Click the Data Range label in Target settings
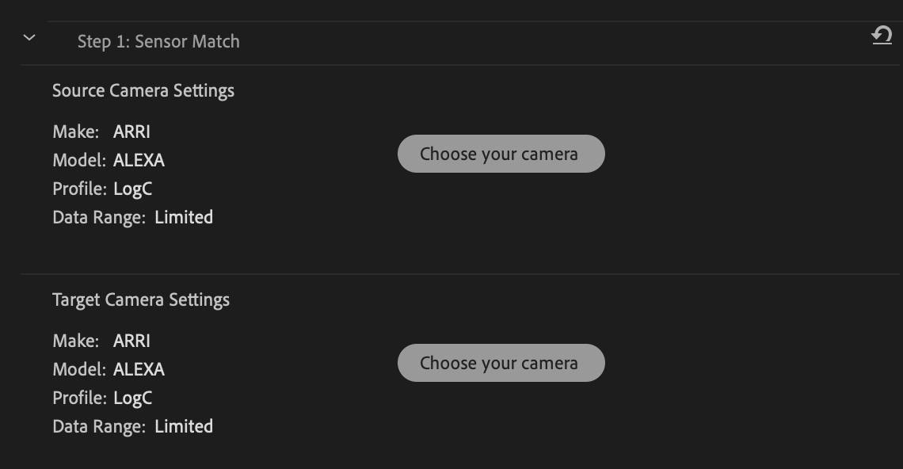This screenshot has height=469, width=903. pyautogui.click(x=99, y=427)
